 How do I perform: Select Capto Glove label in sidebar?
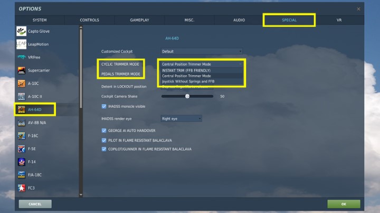click(39, 31)
